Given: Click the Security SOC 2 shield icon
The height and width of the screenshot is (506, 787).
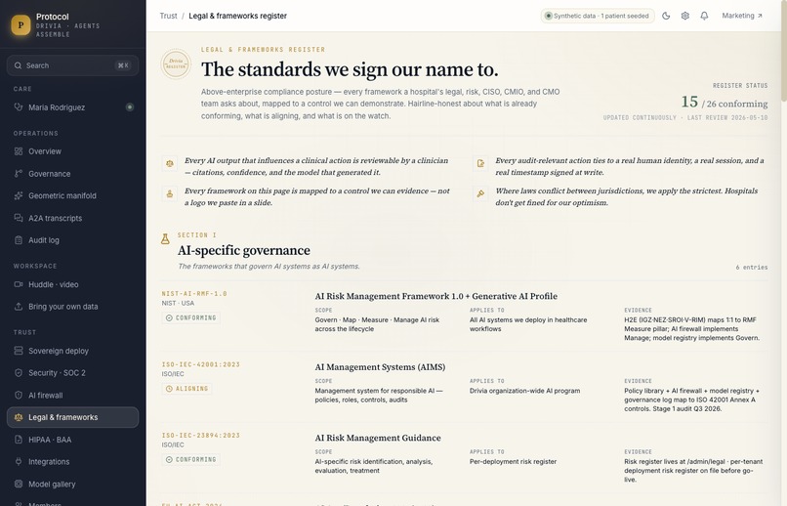Looking at the screenshot, I should (19, 372).
